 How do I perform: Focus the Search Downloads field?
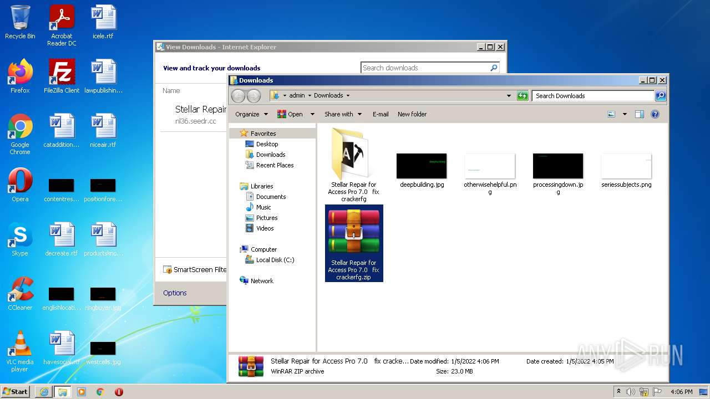click(x=594, y=96)
